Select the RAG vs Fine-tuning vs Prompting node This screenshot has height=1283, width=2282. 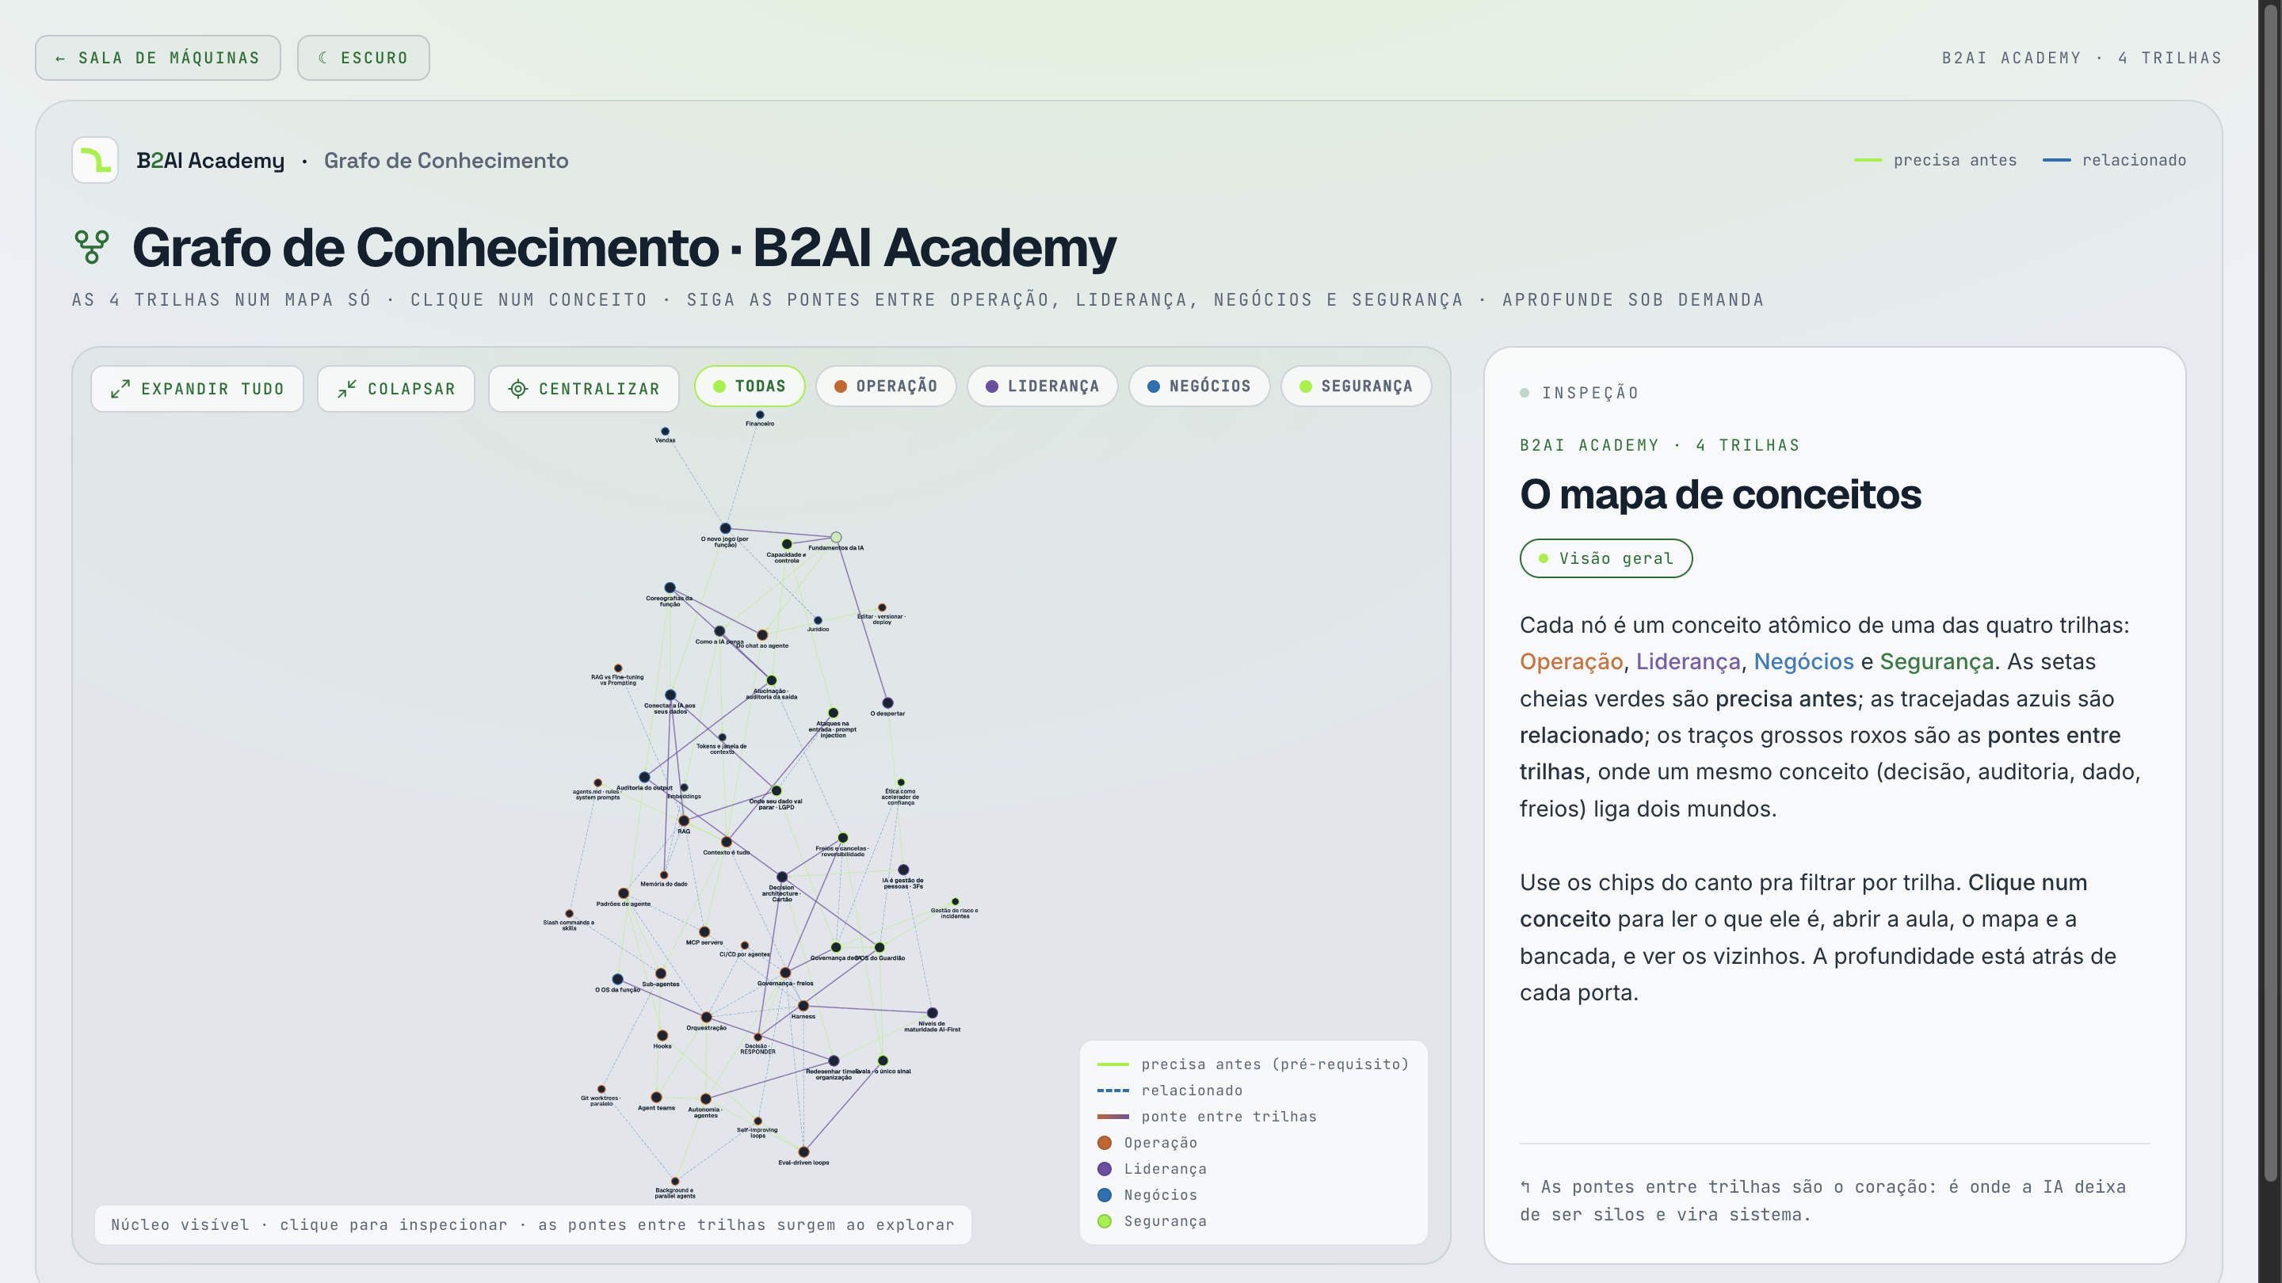(617, 668)
